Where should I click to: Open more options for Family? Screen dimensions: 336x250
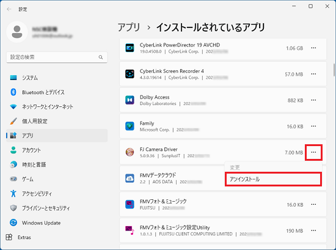click(313, 127)
